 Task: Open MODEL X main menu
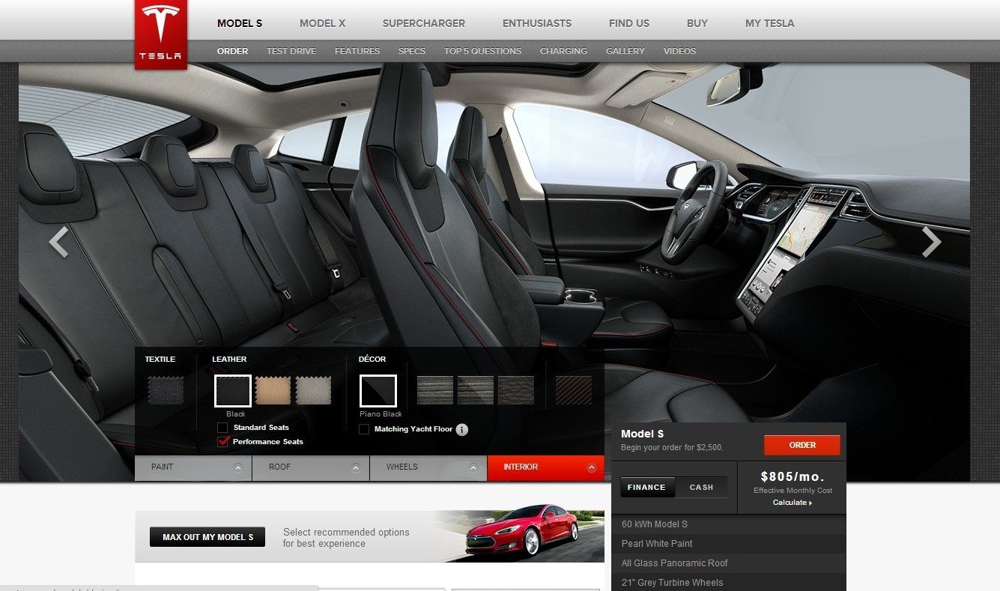coord(323,23)
